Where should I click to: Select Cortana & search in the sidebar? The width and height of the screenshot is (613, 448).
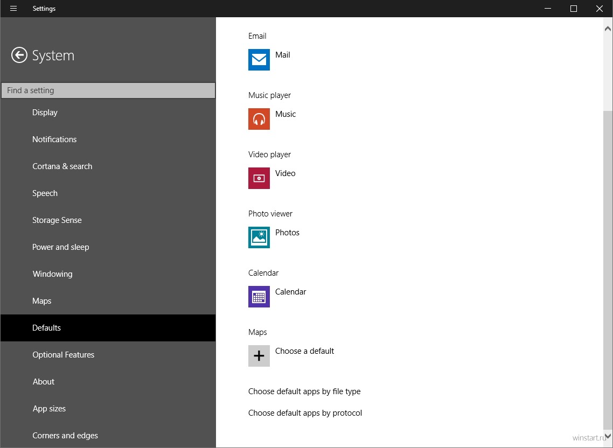[108, 166]
